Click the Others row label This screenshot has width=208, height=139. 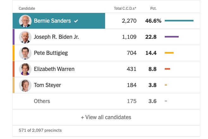pyautogui.click(x=42, y=101)
